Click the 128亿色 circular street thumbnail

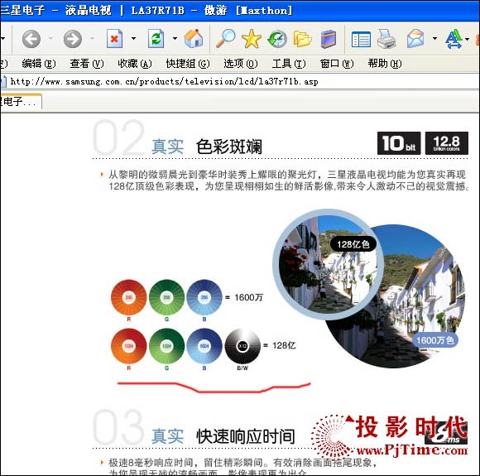point(329,265)
